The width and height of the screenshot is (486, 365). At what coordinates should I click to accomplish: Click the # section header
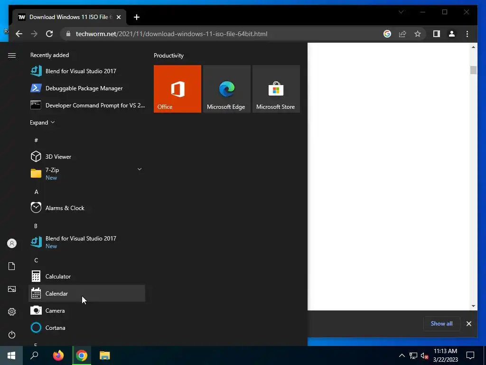pos(36,140)
